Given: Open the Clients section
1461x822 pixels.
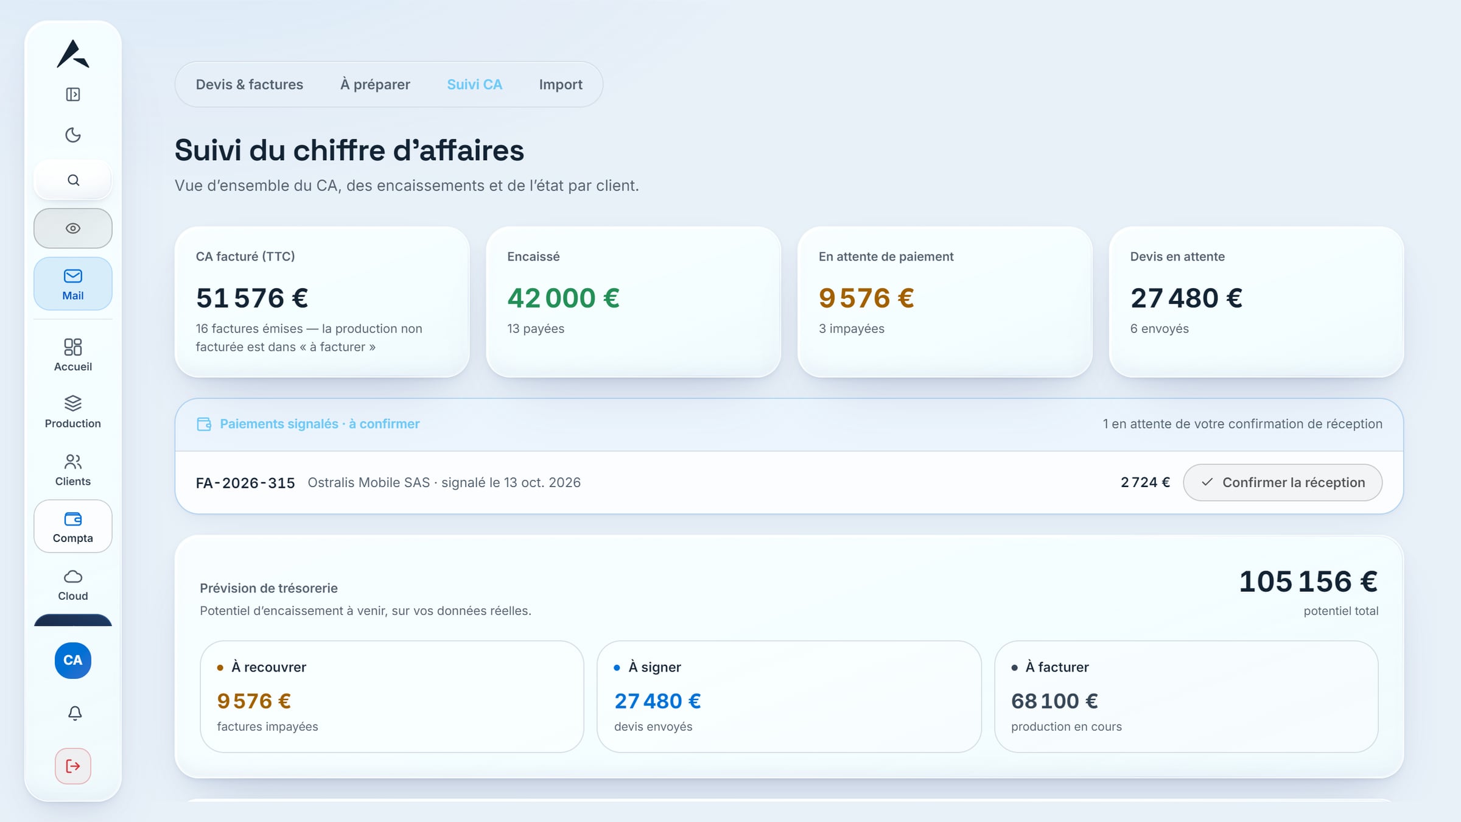Looking at the screenshot, I should (x=73, y=470).
